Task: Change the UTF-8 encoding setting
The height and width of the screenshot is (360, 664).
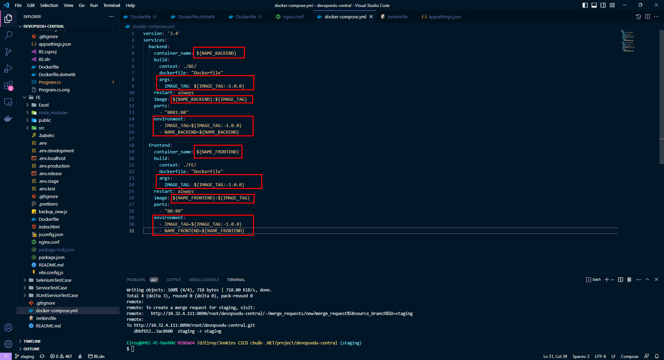Action: pos(600,356)
